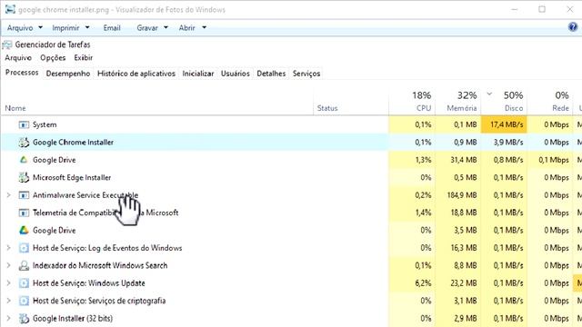Image resolution: width=582 pixels, height=327 pixels.
Task: Click the 16,3 MB memory value
Action: [x=464, y=248]
